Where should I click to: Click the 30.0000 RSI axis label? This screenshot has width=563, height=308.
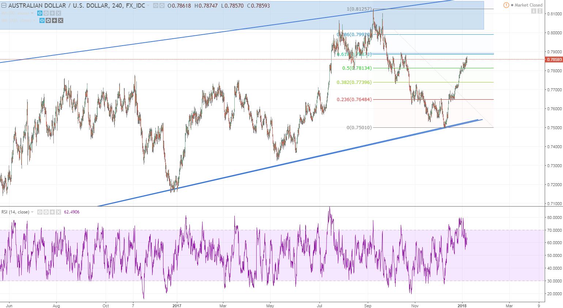coord(555,281)
